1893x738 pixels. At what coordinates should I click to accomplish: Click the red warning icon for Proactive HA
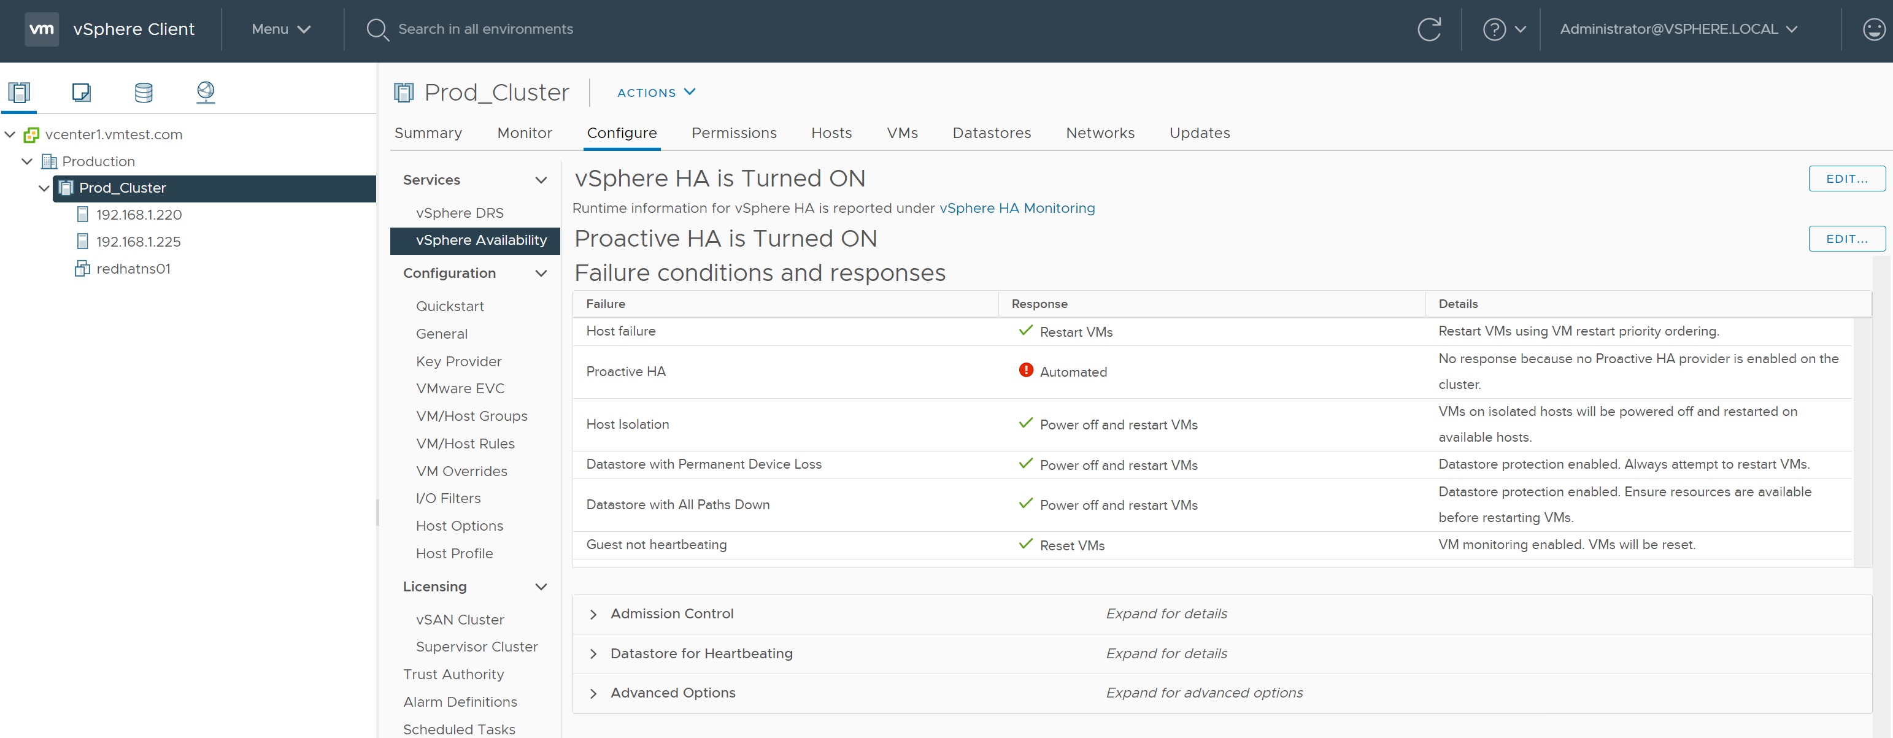click(1026, 370)
